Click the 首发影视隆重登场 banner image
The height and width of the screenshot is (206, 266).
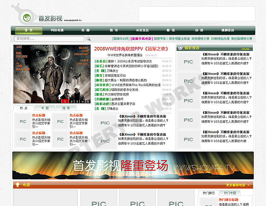tap(133, 165)
